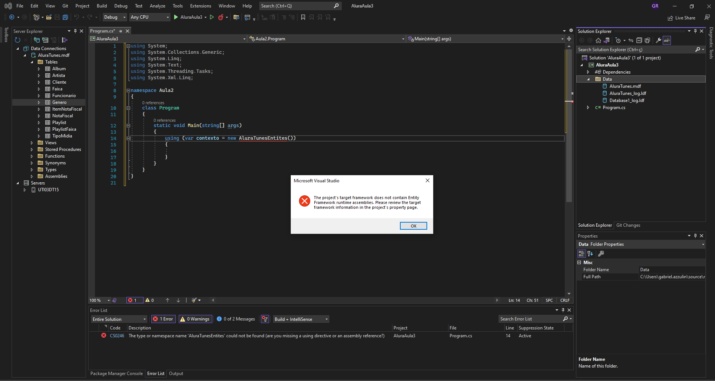Image resolution: width=715 pixels, height=381 pixels.
Task: Open the Debug configuration dropdown
Action: 115,17
